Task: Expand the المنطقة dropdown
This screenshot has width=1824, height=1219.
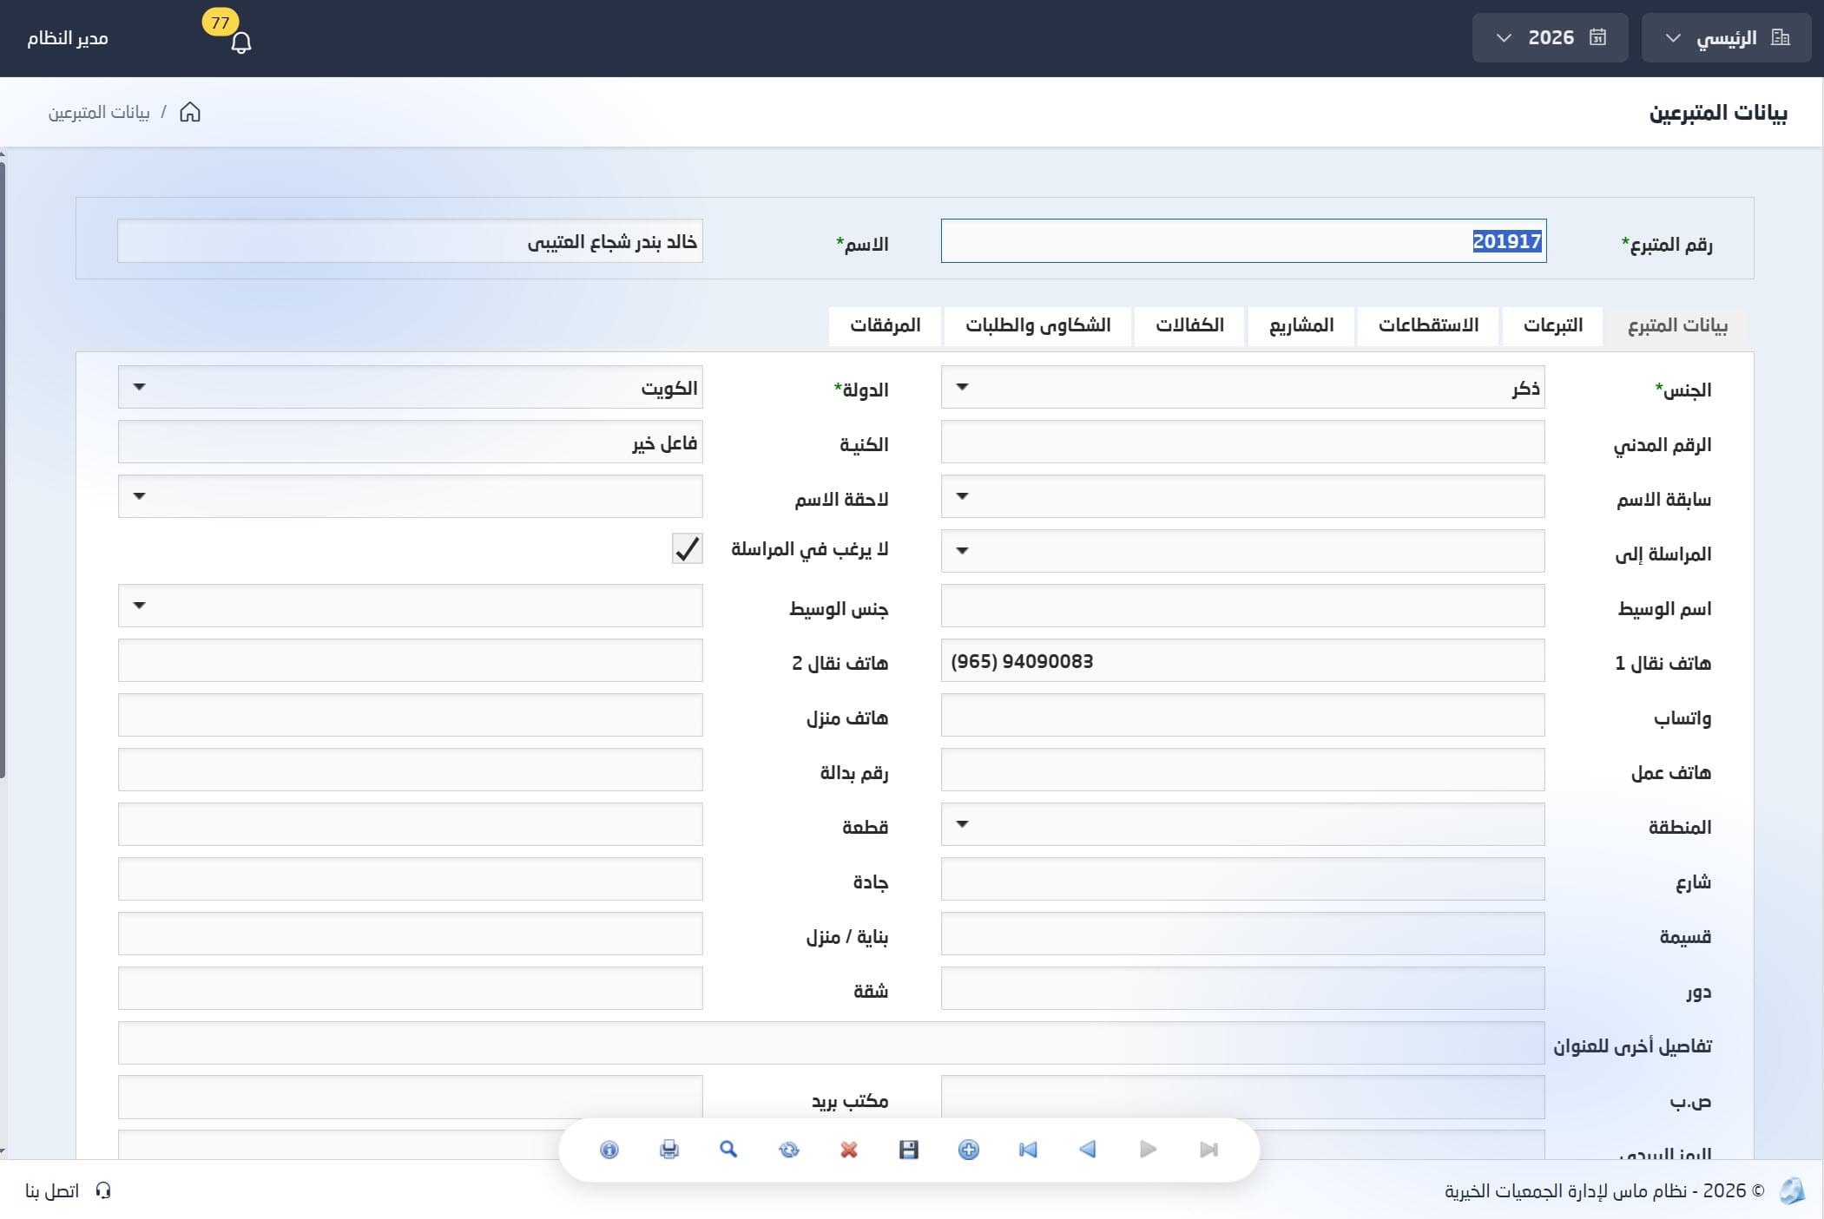Action: pos(1242,824)
